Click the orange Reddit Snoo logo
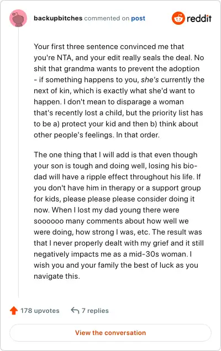The height and width of the screenshot is (351, 221). click(178, 18)
